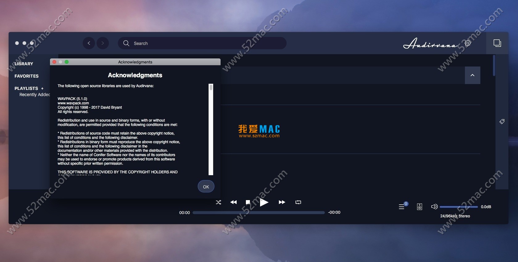The height and width of the screenshot is (262, 518).
Task: Click the 0.0dB volume value
Action: tap(486, 207)
